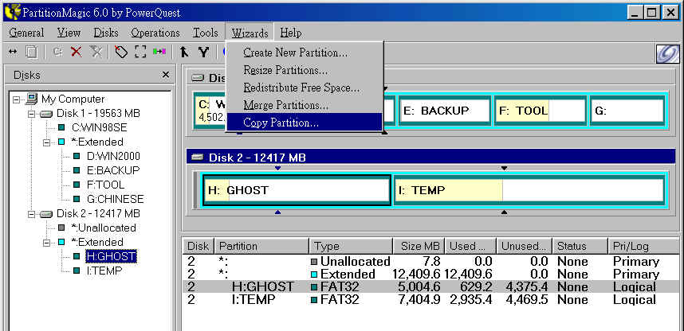Collapse the Disk 2 - 12417 MB node
Viewport: 684px width, 331px height.
tap(31, 214)
